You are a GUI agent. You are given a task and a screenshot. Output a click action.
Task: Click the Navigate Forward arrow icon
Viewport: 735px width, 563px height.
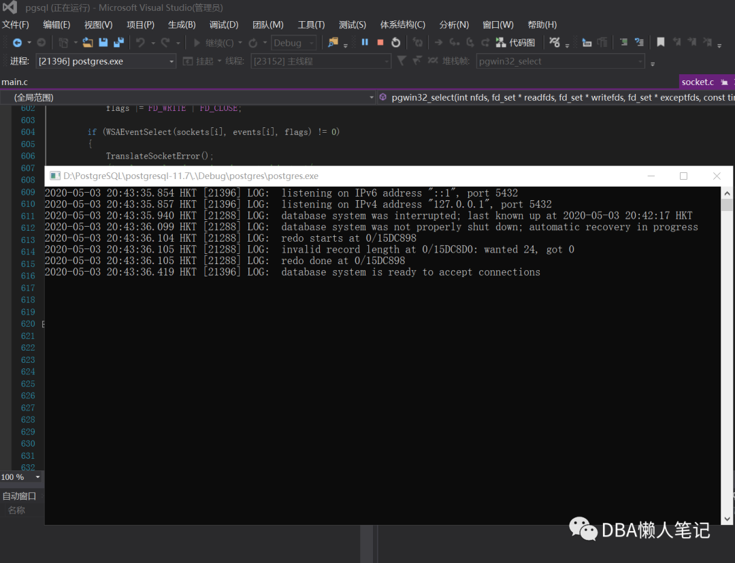tap(42, 43)
